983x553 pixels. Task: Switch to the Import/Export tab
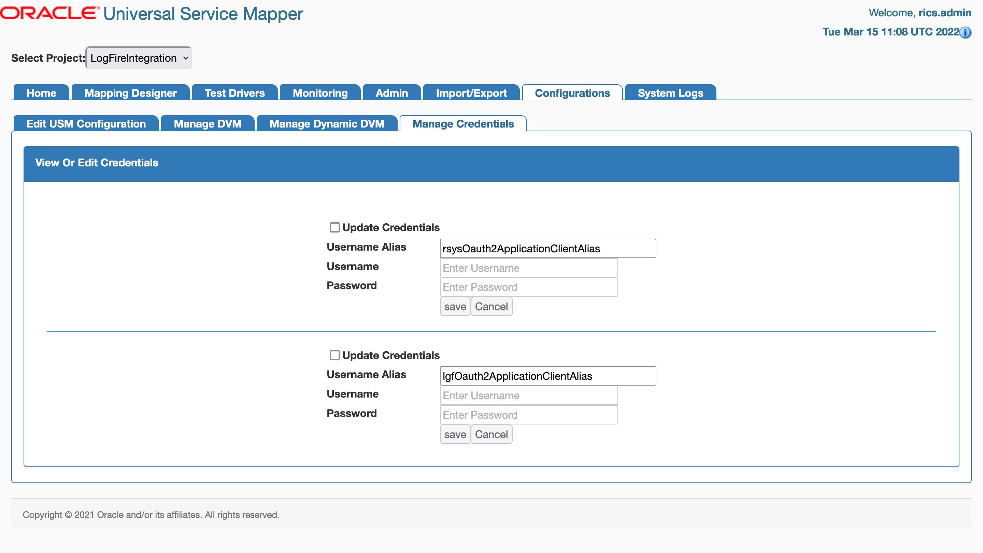tap(472, 93)
